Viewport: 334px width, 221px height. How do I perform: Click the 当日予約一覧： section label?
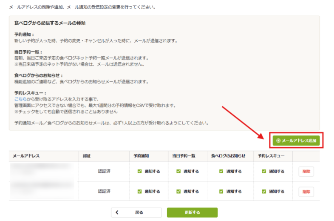[28, 52]
